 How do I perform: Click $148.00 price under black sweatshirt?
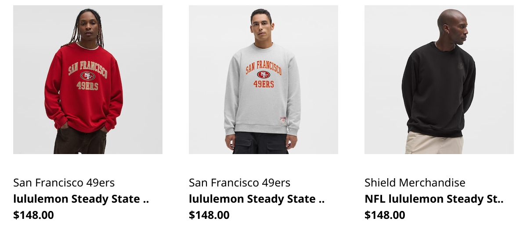coord(385,215)
